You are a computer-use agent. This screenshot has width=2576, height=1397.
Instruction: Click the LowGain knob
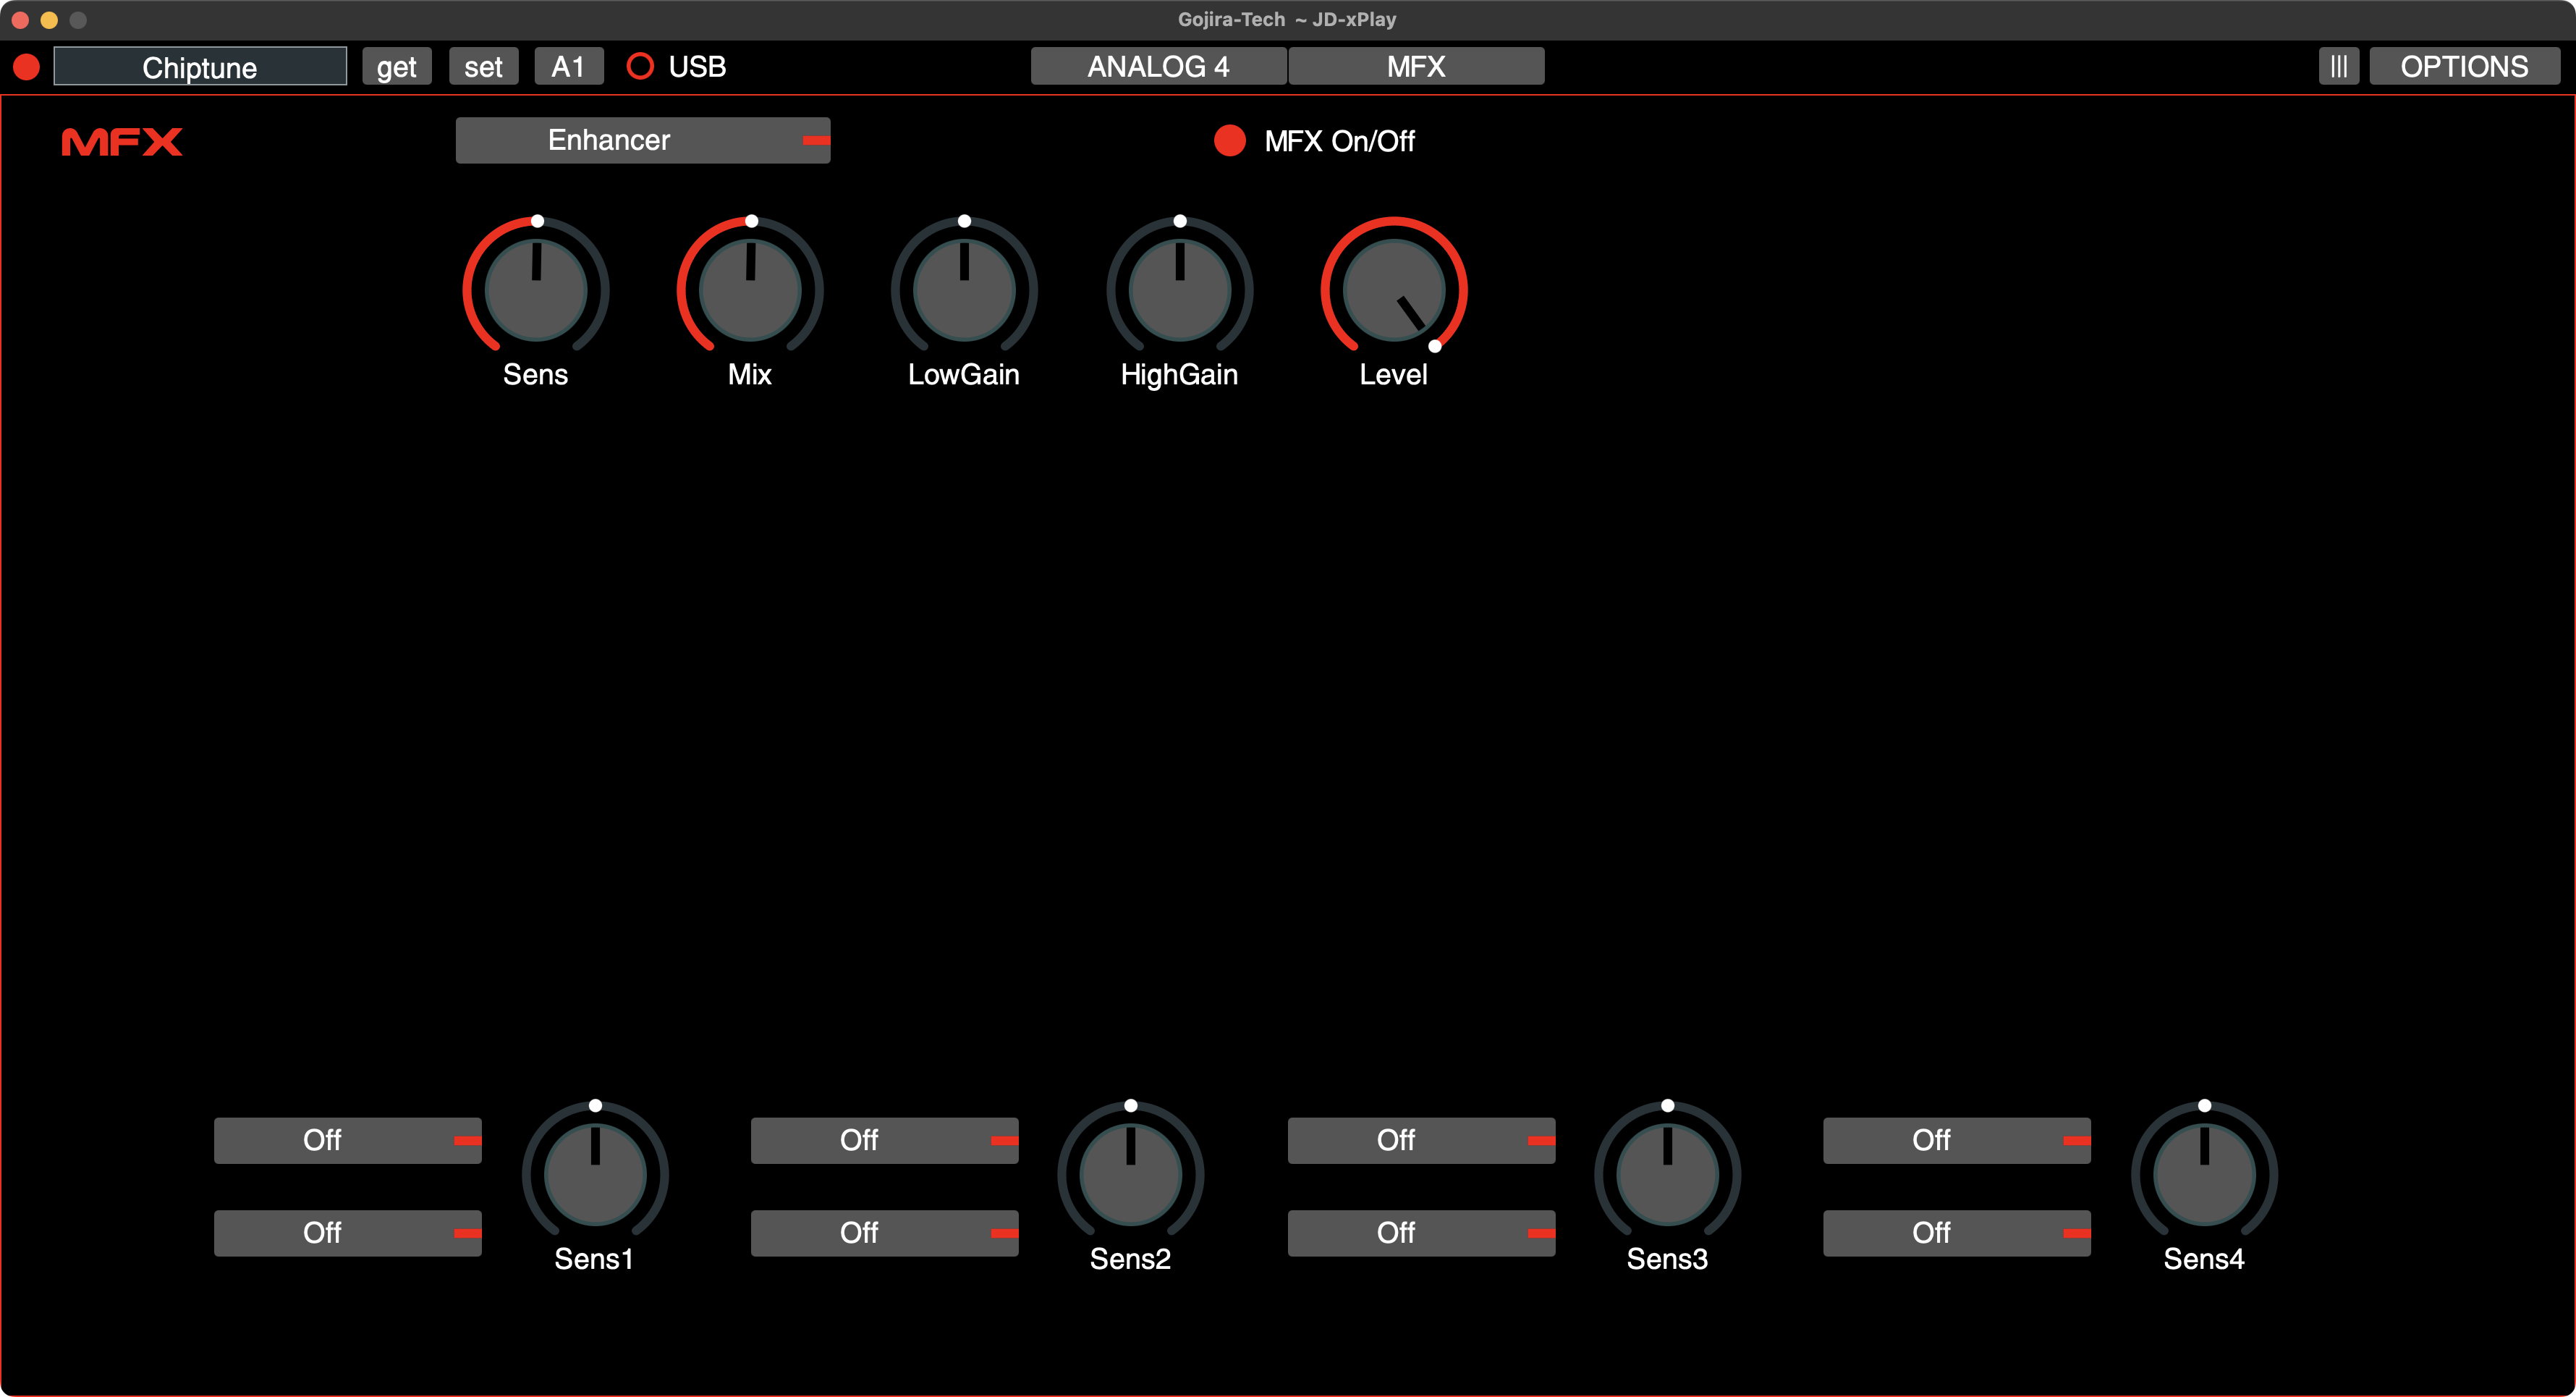click(x=964, y=289)
